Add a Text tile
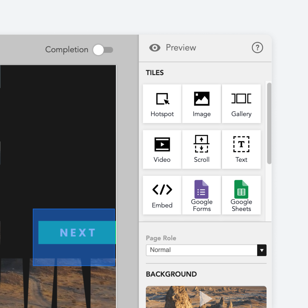The width and height of the screenshot is (308, 308). (x=241, y=149)
